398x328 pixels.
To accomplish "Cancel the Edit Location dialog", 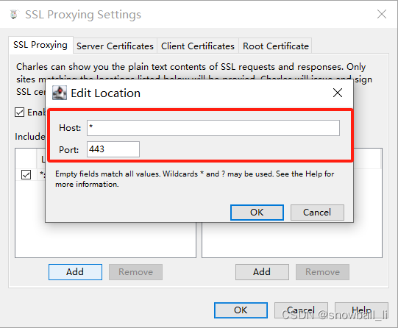I will [x=317, y=213].
